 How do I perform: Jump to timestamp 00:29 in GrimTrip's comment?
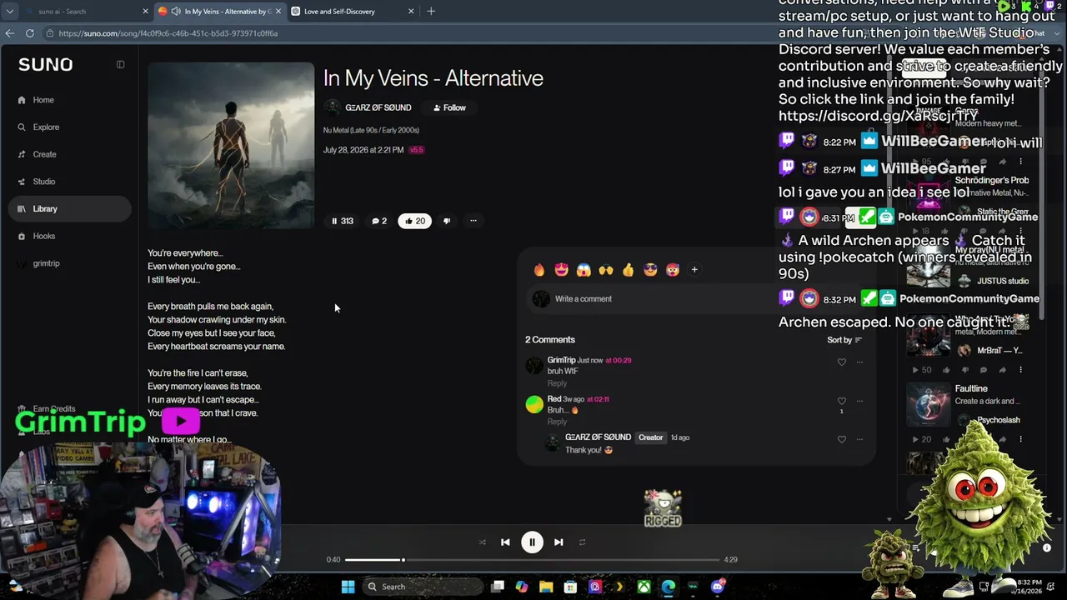coord(618,360)
